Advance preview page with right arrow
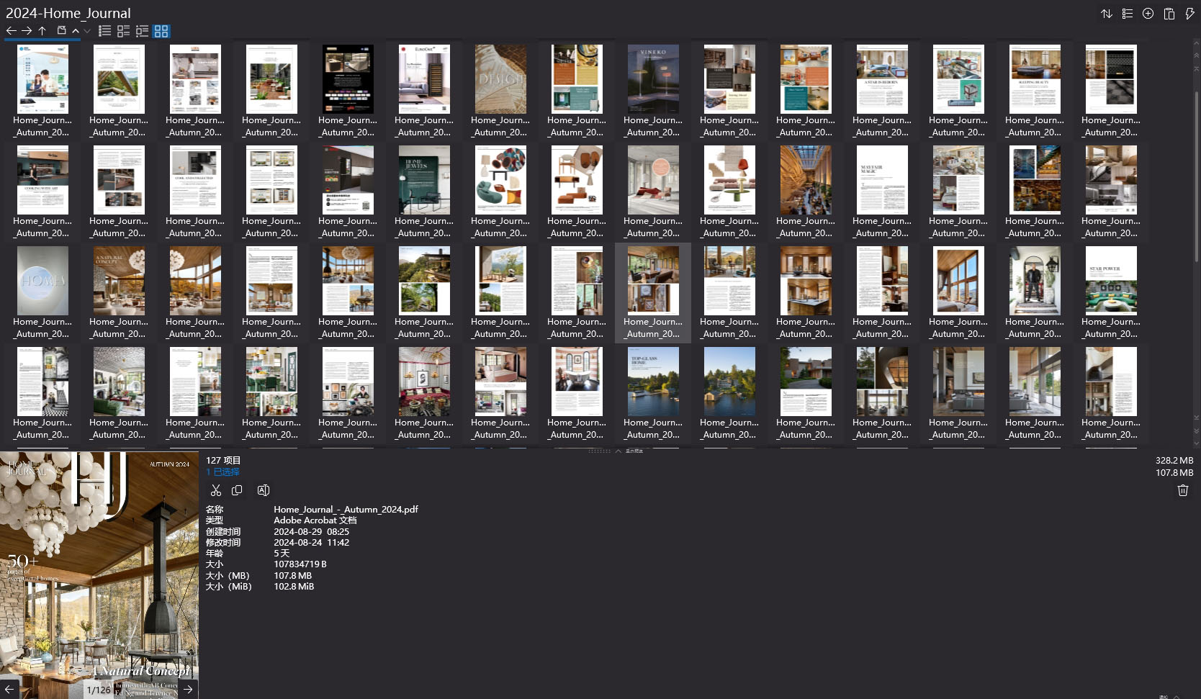 [x=187, y=689]
